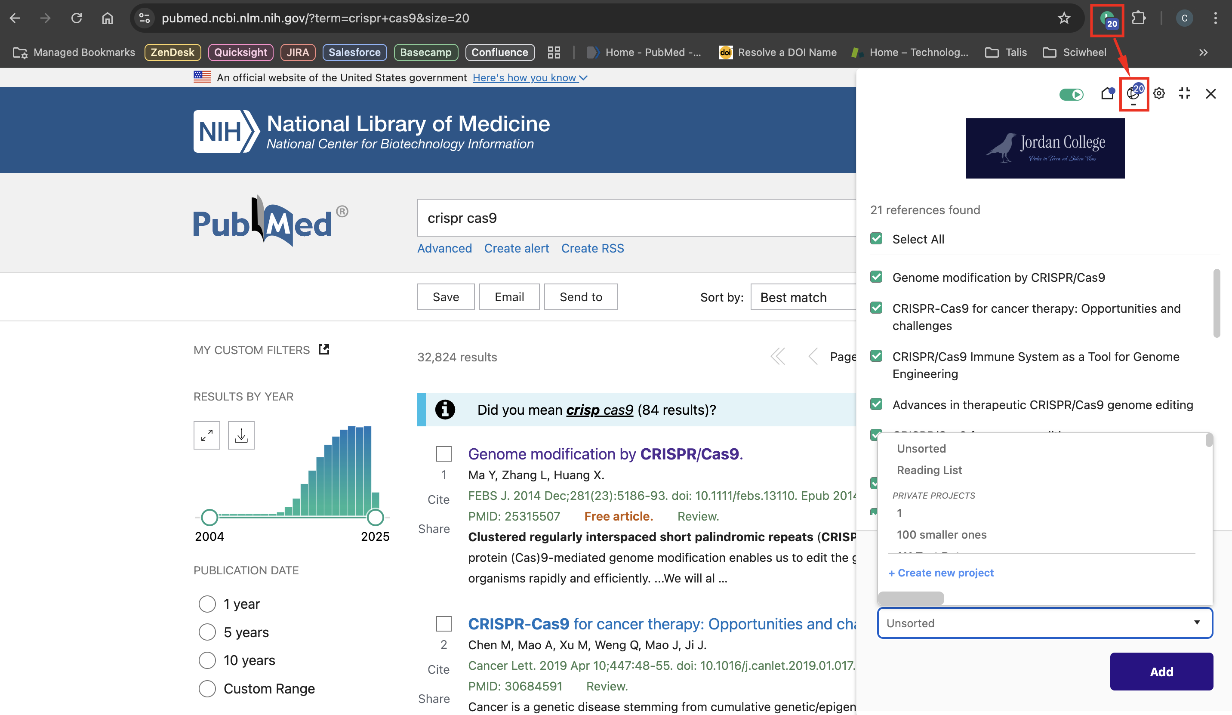Image resolution: width=1232 pixels, height=715 pixels.
Task: Bookmark this page with the star icon
Action: (1064, 18)
